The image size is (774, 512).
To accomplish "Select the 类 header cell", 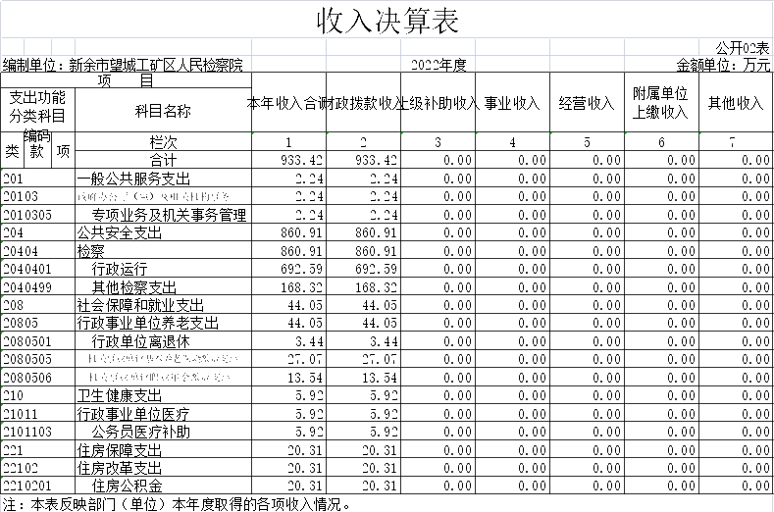I will point(12,151).
